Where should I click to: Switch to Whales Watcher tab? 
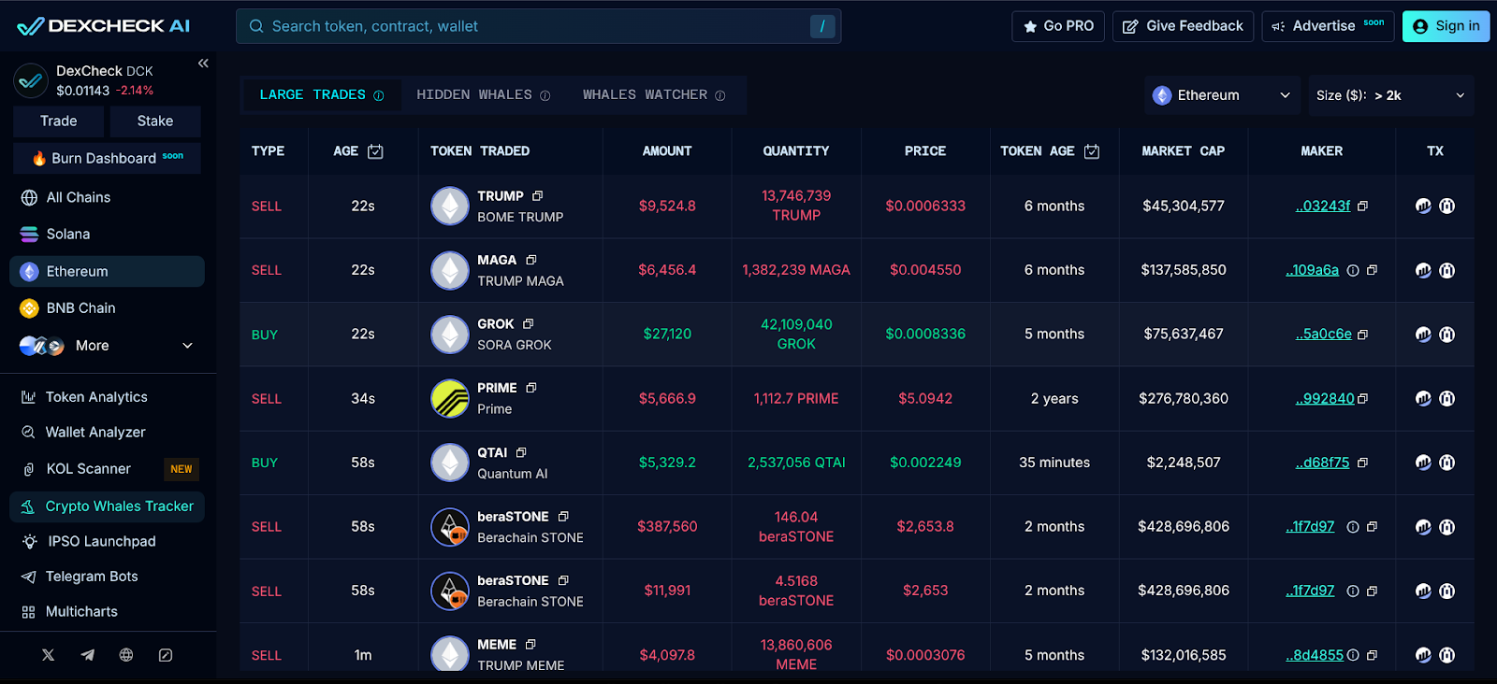(654, 95)
